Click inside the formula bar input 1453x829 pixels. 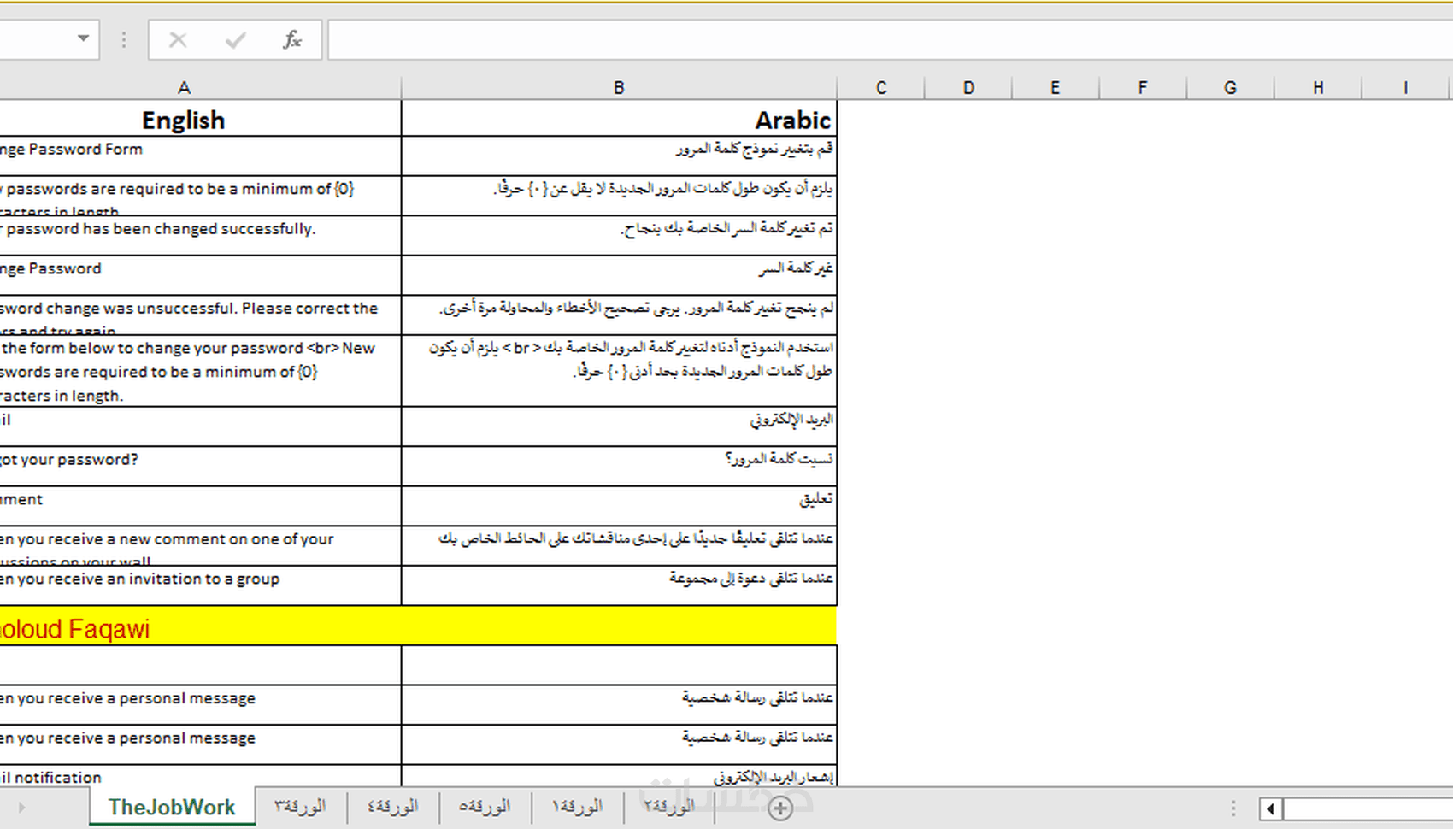(x=890, y=40)
